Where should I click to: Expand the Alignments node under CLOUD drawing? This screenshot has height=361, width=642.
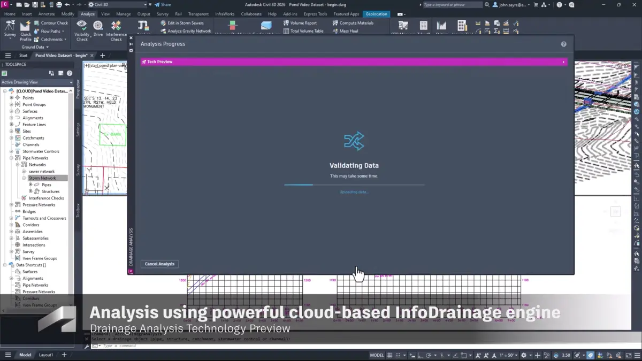tap(11, 118)
